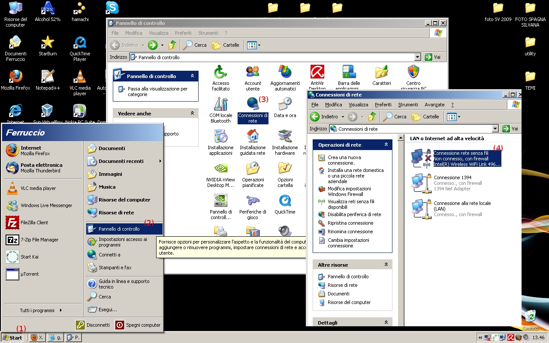Open Avanzate menu in Connessioni di rete

pos(434,105)
